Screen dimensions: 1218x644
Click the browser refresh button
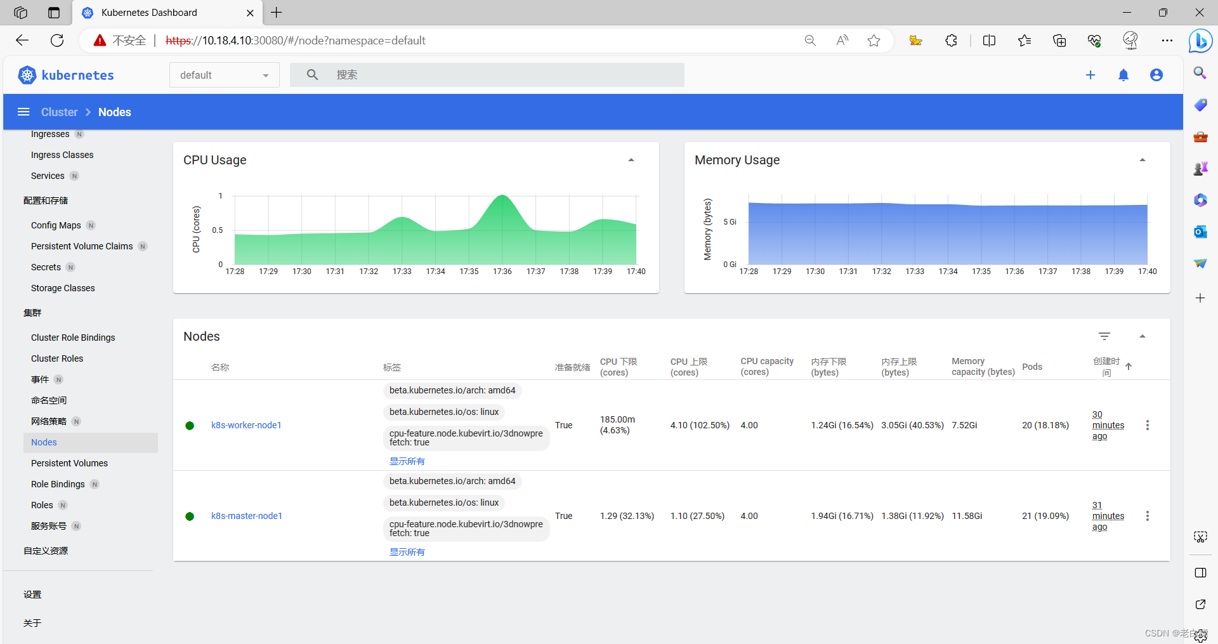tap(57, 41)
